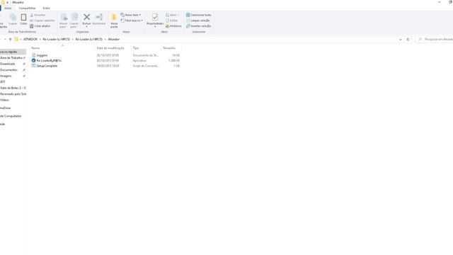The width and height of the screenshot is (453, 255).
Task: Expand the chevron right after ATIVADOR breadcrumb
Action: click(40, 40)
